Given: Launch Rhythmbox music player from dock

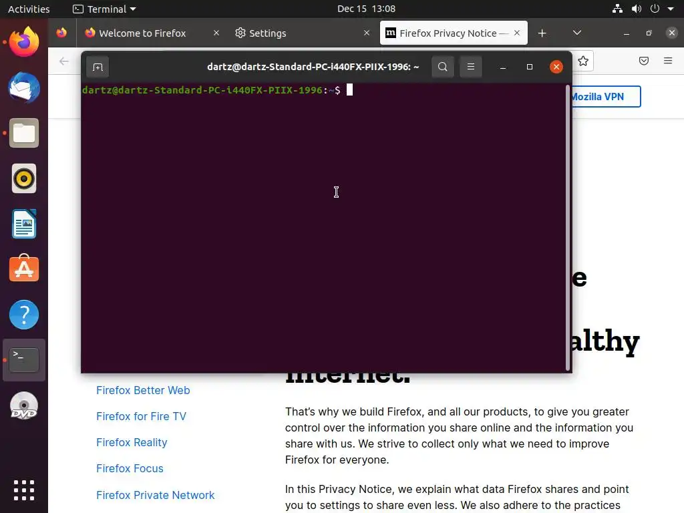Looking at the screenshot, I should coord(24,178).
